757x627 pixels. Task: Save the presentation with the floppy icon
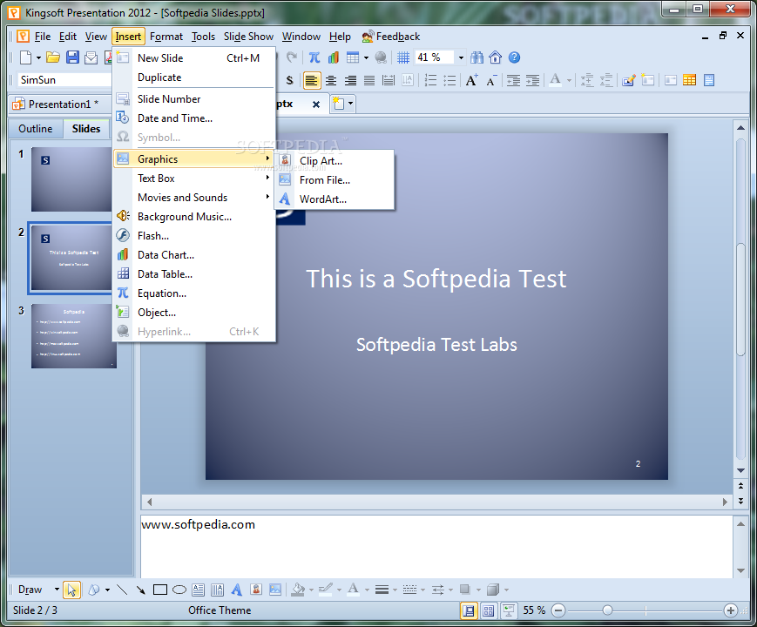tap(72, 57)
